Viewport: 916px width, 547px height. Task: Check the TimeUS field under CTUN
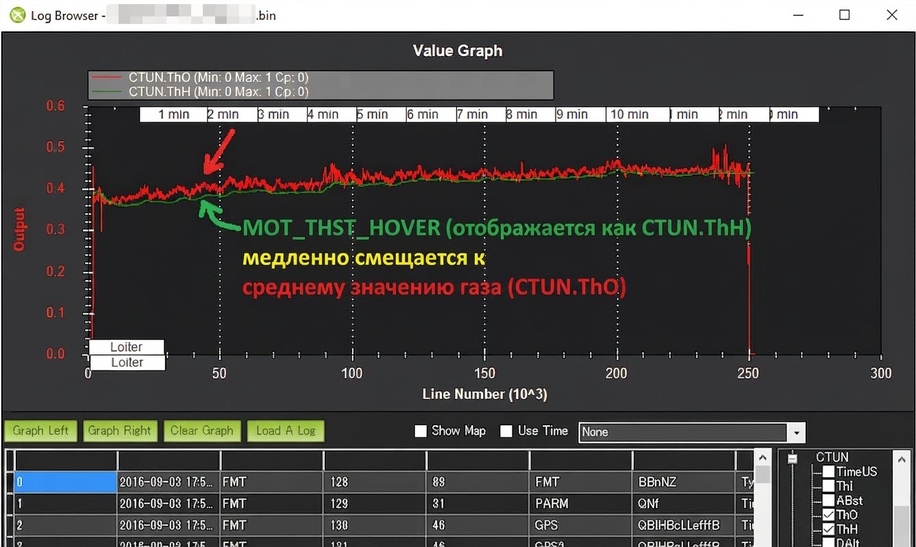click(828, 472)
